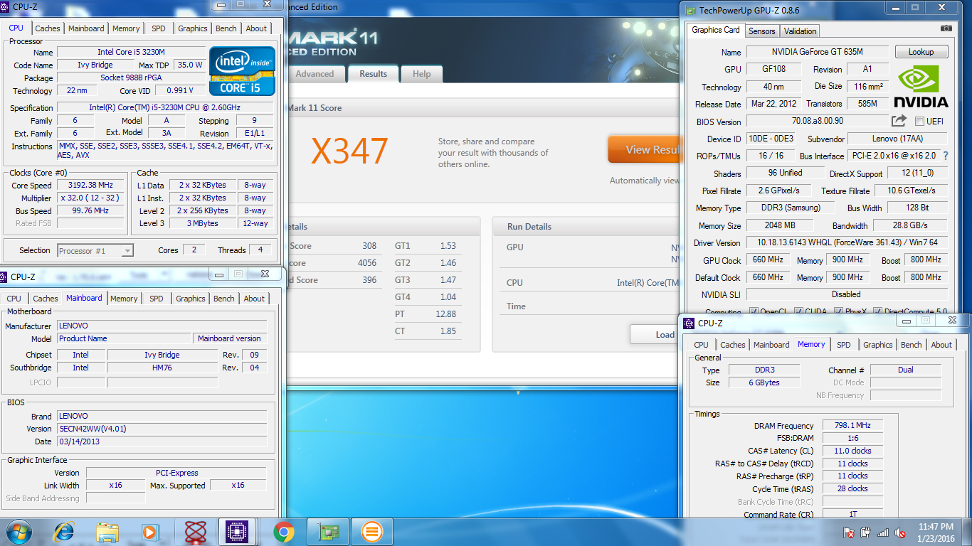The height and width of the screenshot is (546, 972).
Task: Click the memory Size value 6 GBytes
Action: (x=764, y=382)
